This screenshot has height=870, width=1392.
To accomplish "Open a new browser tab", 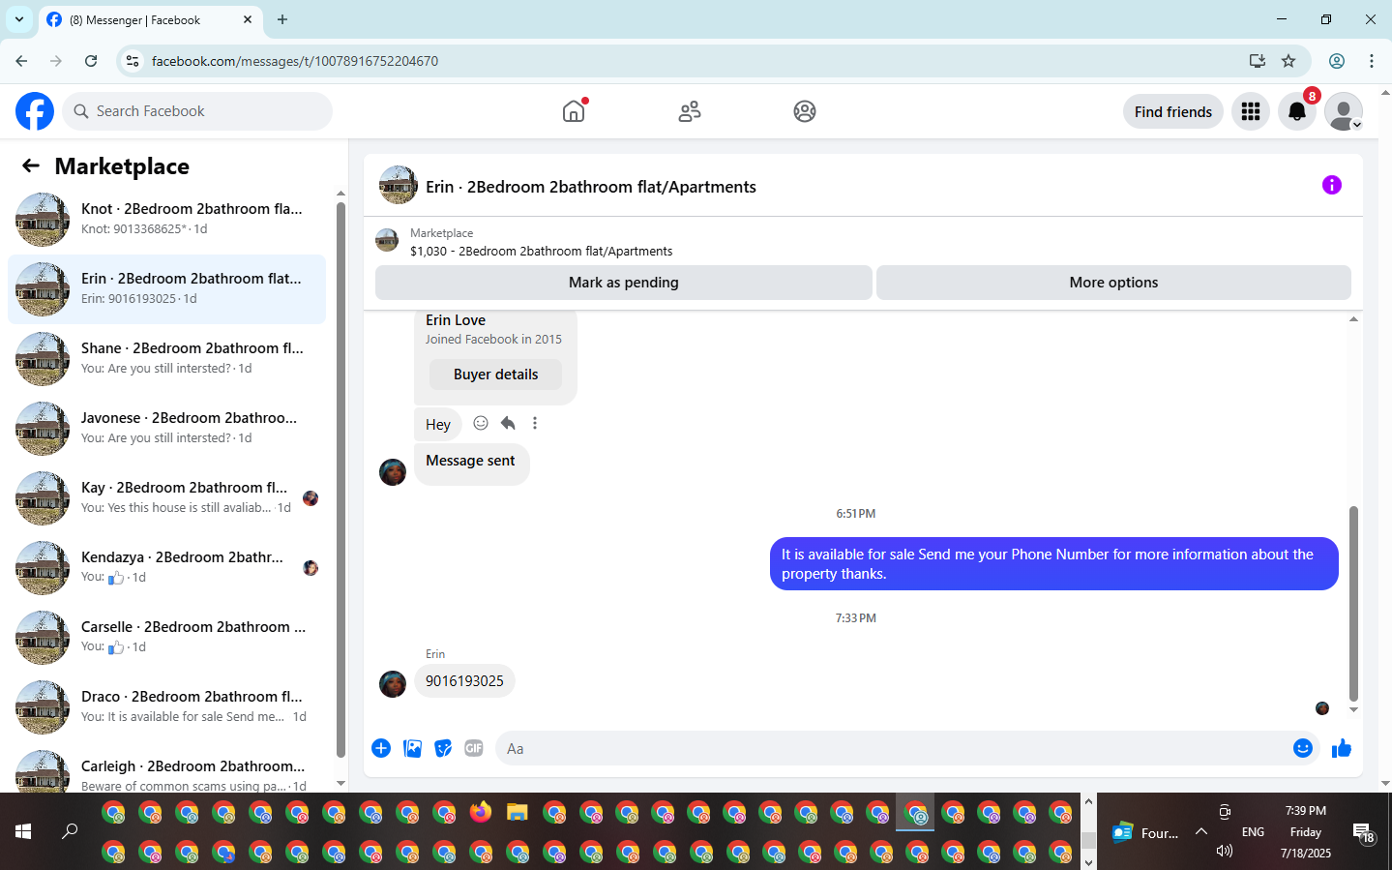I will pos(282,19).
